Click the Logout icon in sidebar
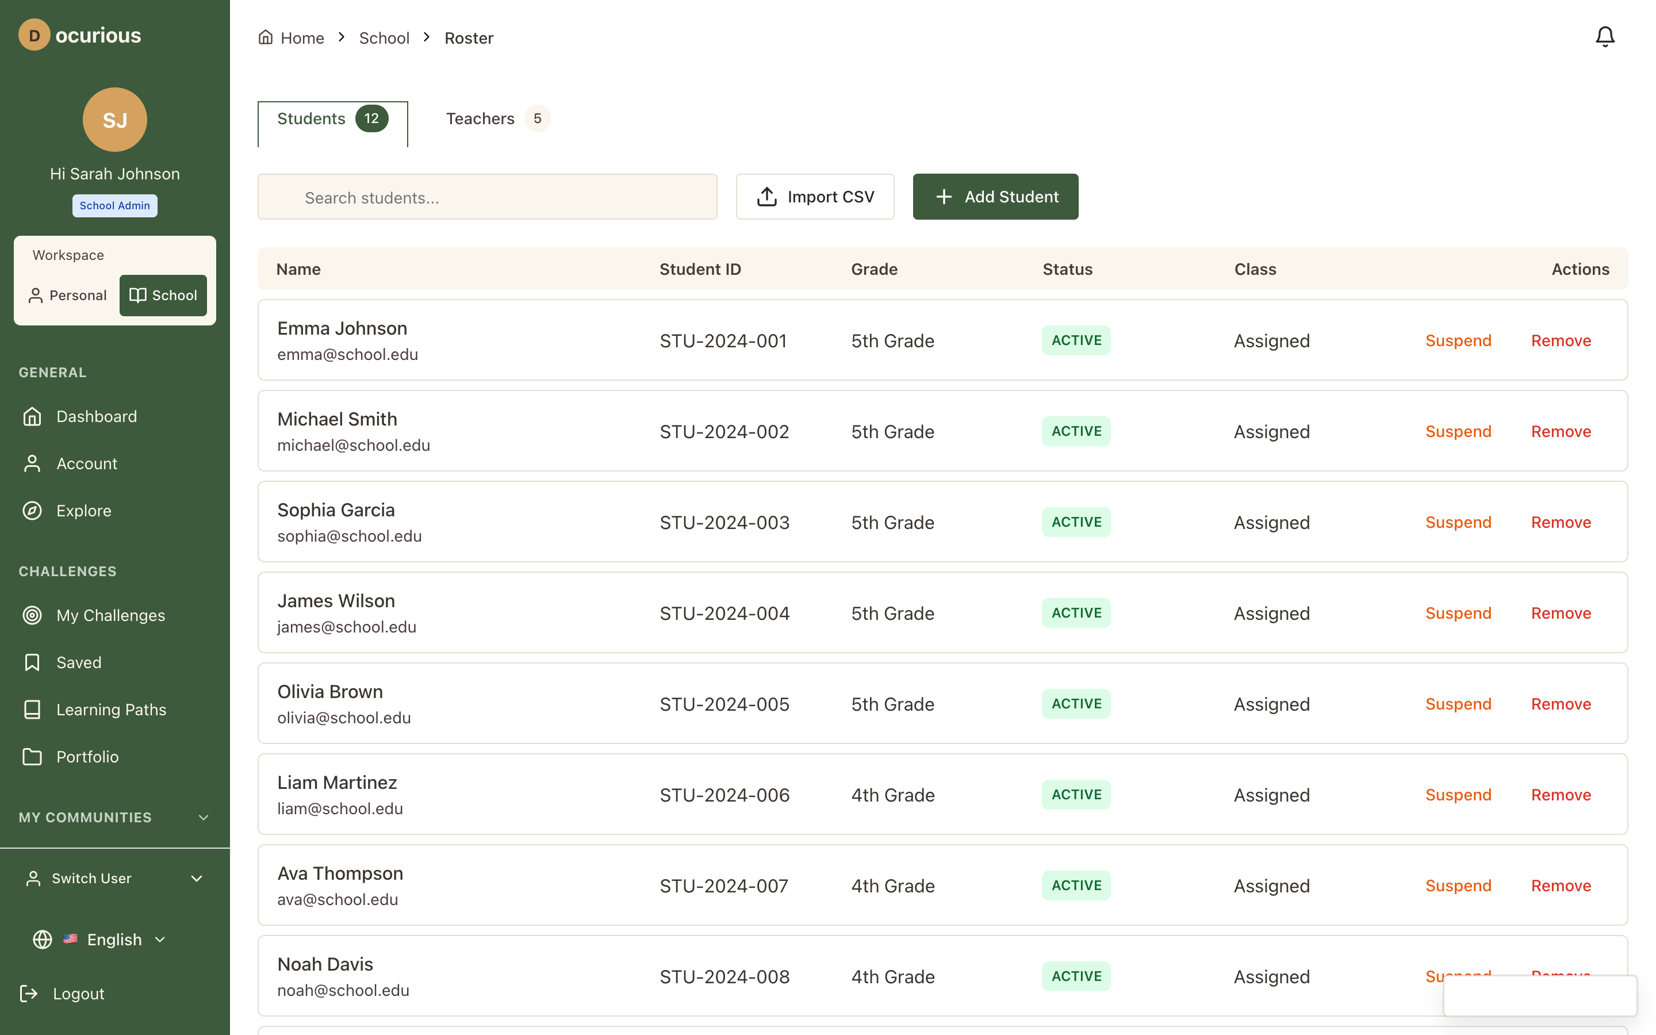Viewport: 1656px width, 1035px height. coord(29,993)
